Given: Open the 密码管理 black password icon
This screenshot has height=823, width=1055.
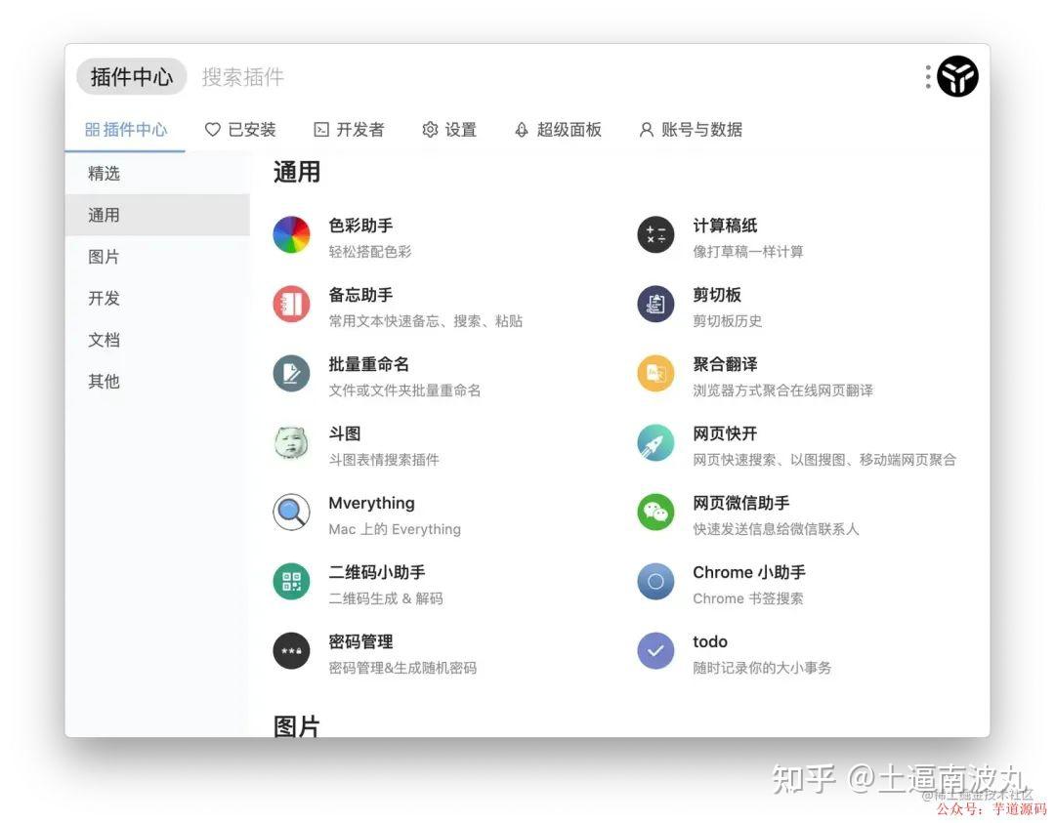Looking at the screenshot, I should point(291,650).
